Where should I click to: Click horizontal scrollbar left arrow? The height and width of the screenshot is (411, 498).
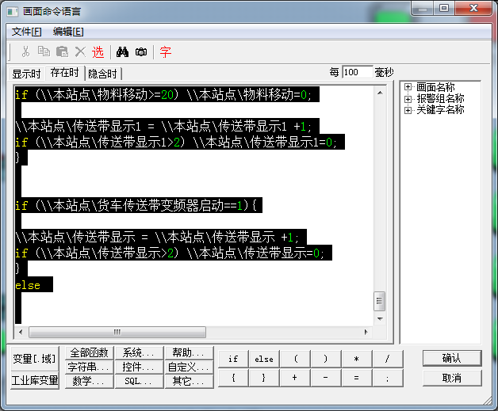tap(21, 332)
